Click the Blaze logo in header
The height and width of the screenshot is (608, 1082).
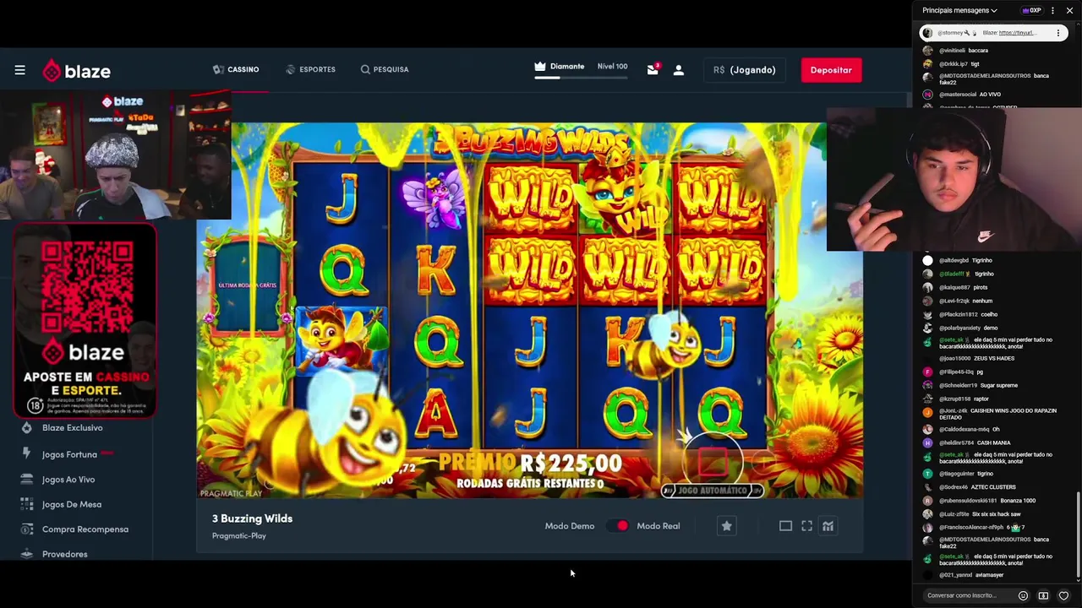pos(76,71)
